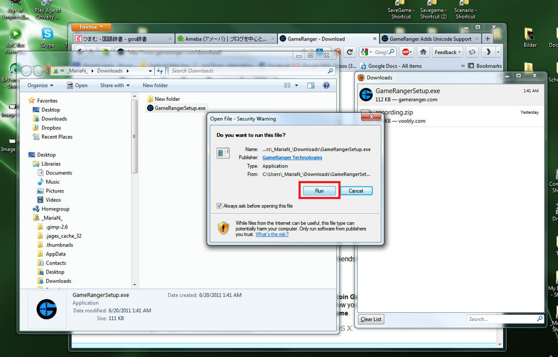Click the Explorer help question mark icon
Image resolution: width=558 pixels, height=357 pixels.
(326, 86)
